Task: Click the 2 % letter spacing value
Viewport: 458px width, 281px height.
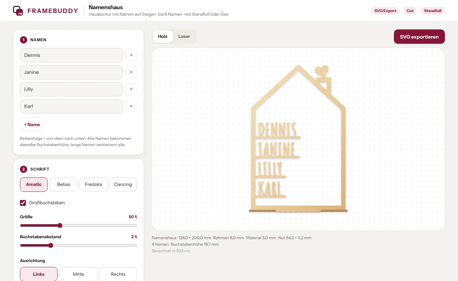Action: [134, 237]
